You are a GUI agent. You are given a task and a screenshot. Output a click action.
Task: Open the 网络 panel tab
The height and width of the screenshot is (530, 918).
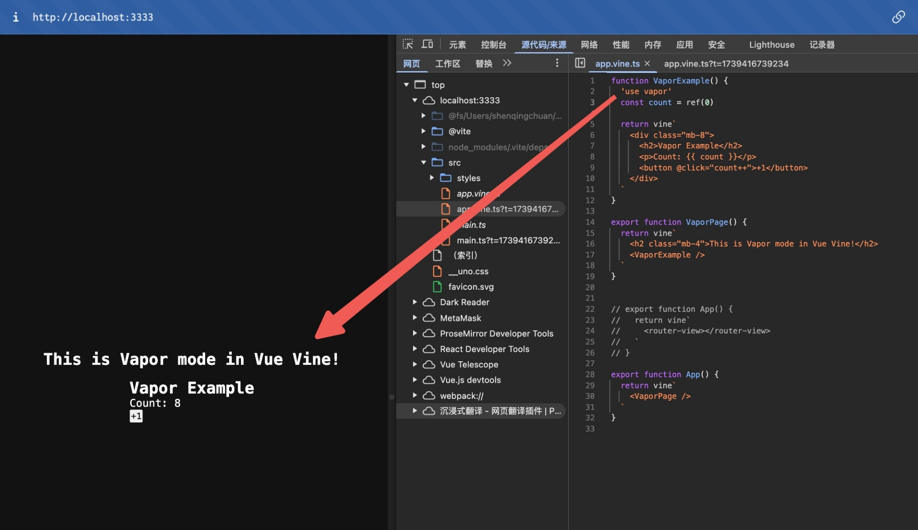pyautogui.click(x=589, y=44)
